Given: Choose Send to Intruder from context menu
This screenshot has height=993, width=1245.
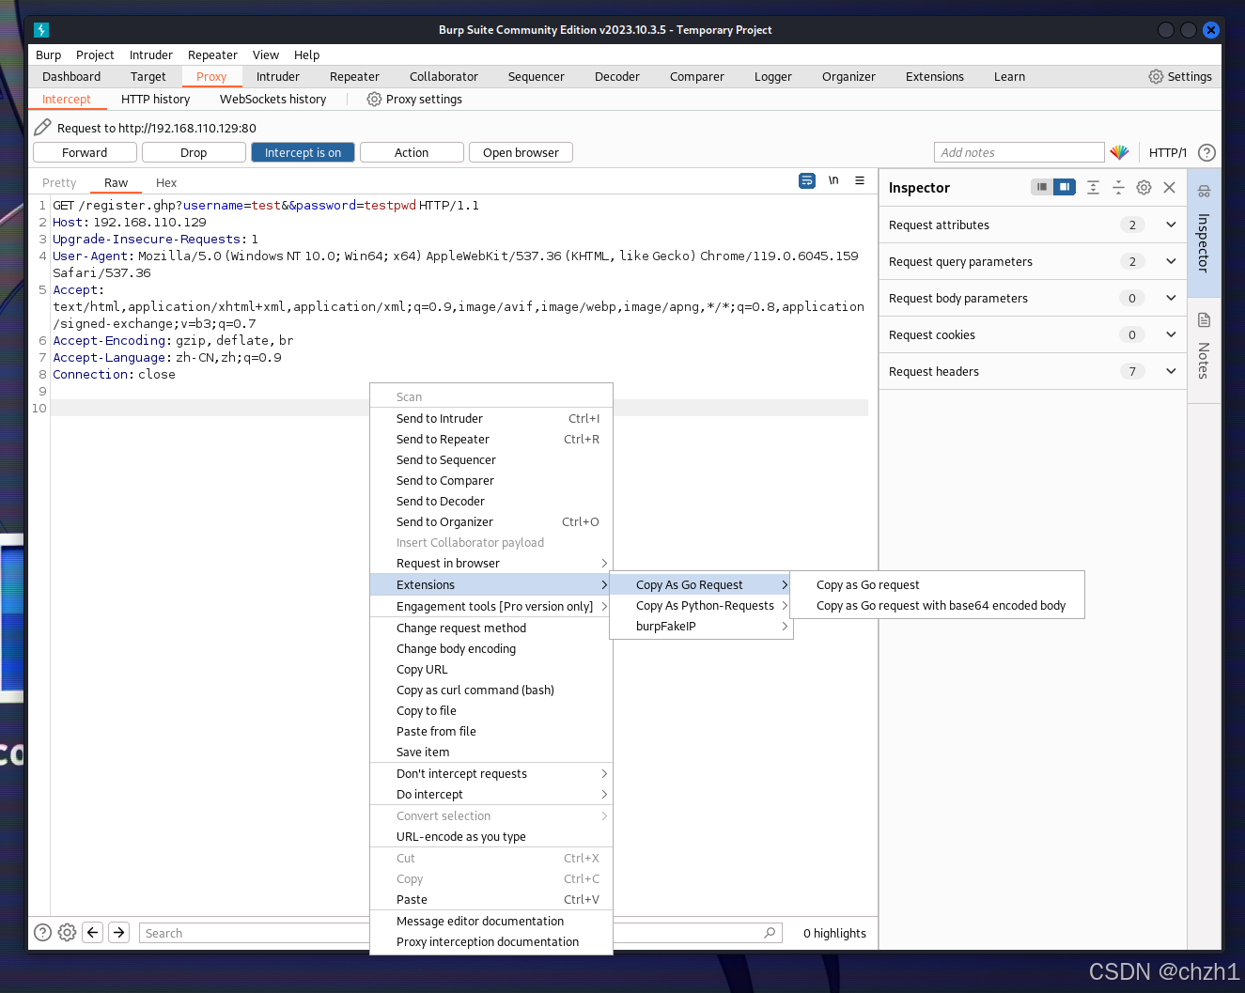Looking at the screenshot, I should [x=491, y=419].
